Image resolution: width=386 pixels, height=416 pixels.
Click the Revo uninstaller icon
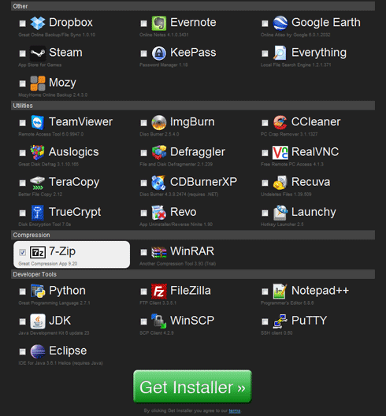click(x=158, y=213)
